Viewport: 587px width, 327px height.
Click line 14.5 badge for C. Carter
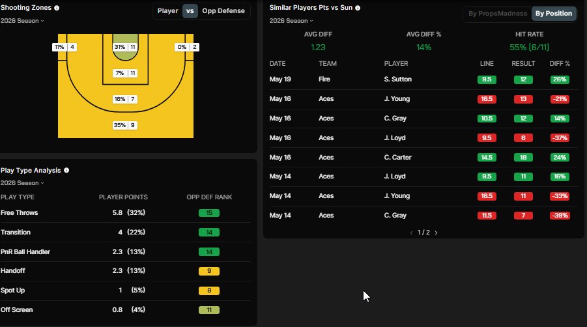point(487,158)
